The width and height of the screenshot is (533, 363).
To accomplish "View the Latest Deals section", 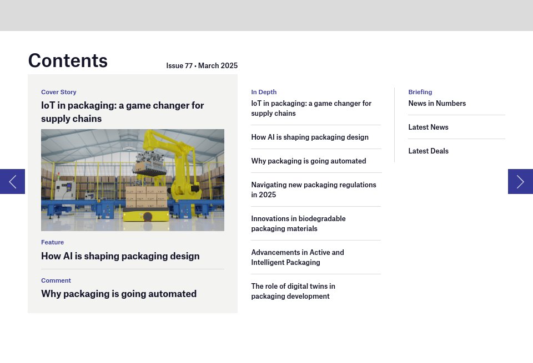I will (x=428, y=151).
